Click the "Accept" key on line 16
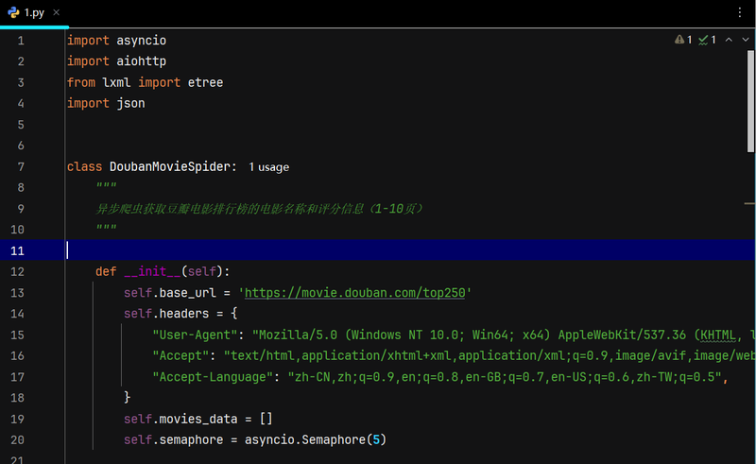The height and width of the screenshot is (464, 756). point(180,355)
